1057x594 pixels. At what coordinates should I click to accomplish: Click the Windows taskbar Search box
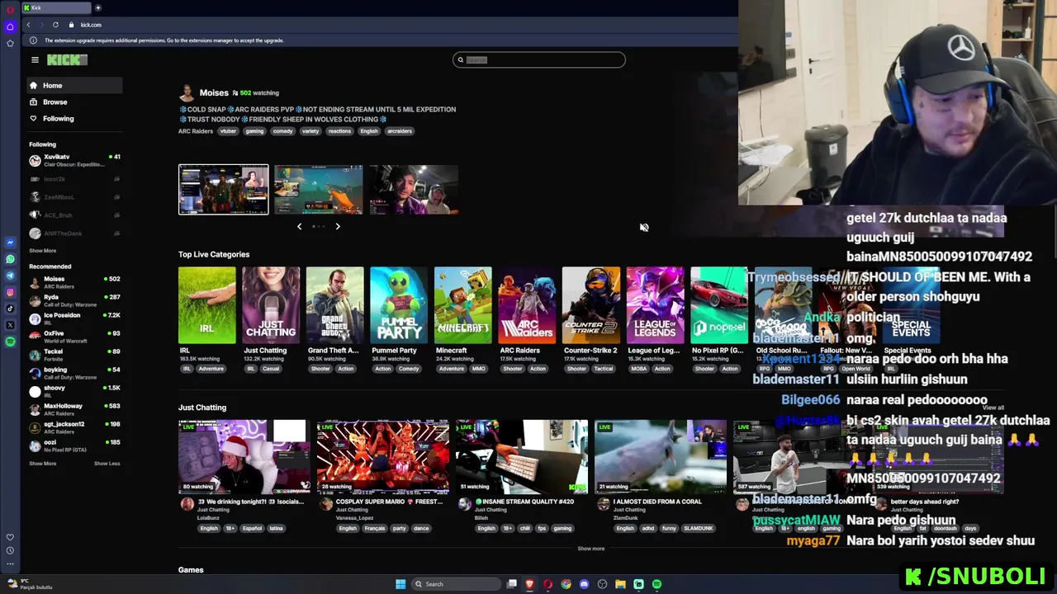point(457,584)
